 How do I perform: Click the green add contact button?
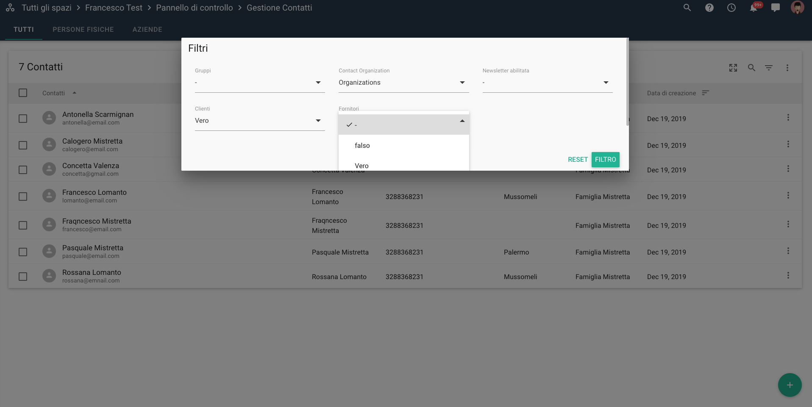tap(789, 385)
